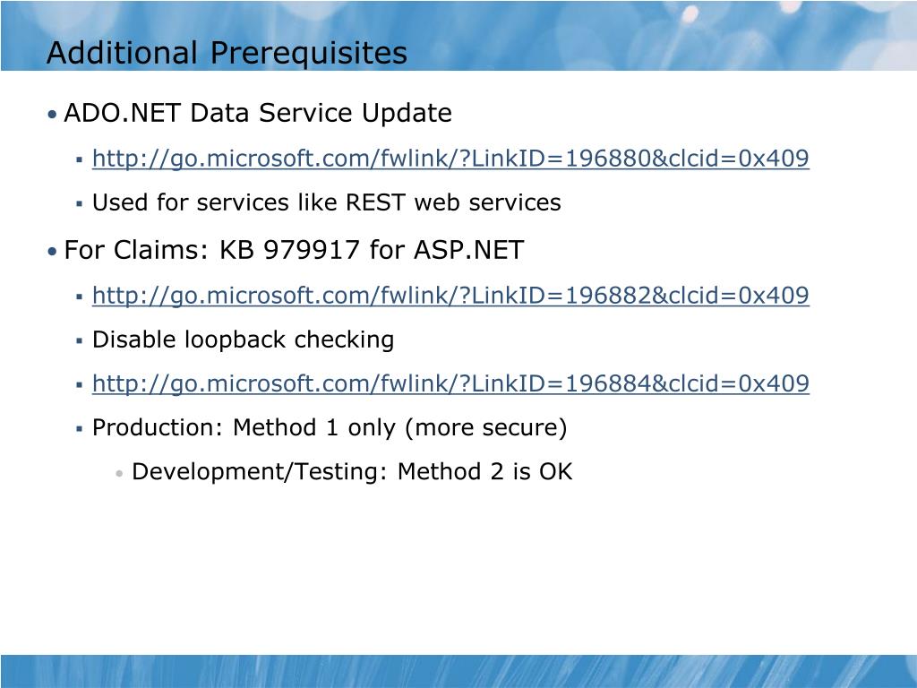Click square bullet beside Used for services
This screenshot has width=917, height=688.
[x=80, y=204]
